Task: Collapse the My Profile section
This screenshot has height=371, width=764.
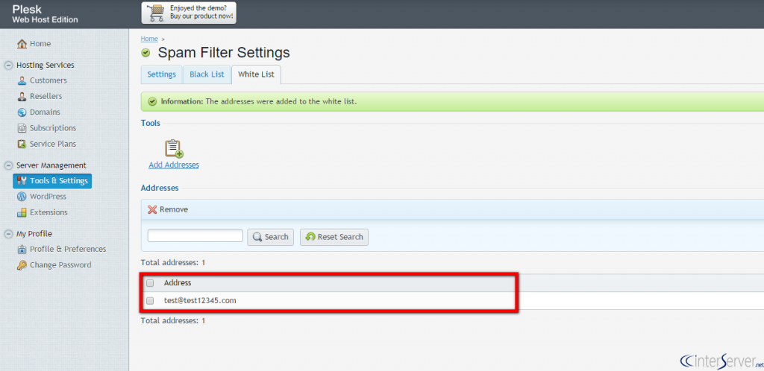Action: (8, 234)
